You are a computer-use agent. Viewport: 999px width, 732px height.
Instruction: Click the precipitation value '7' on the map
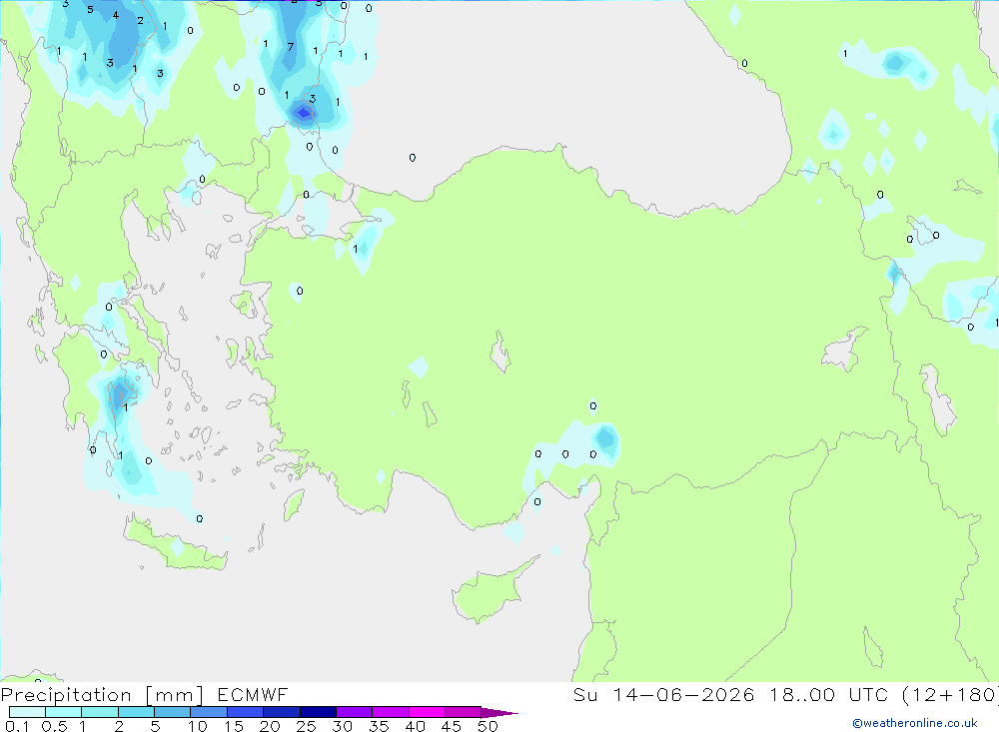[x=291, y=47]
